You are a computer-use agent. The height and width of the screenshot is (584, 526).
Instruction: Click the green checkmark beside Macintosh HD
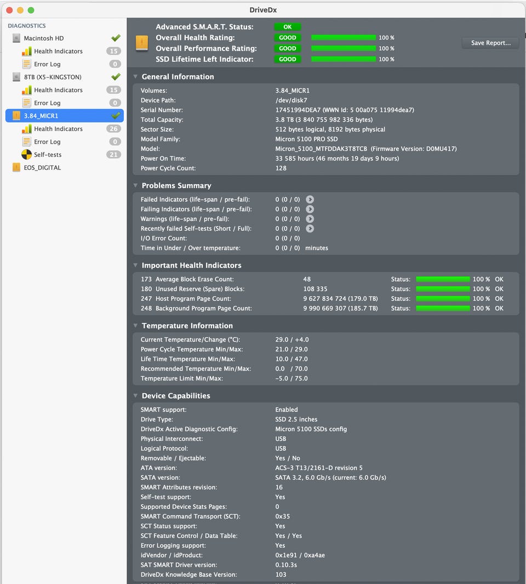[x=116, y=38]
